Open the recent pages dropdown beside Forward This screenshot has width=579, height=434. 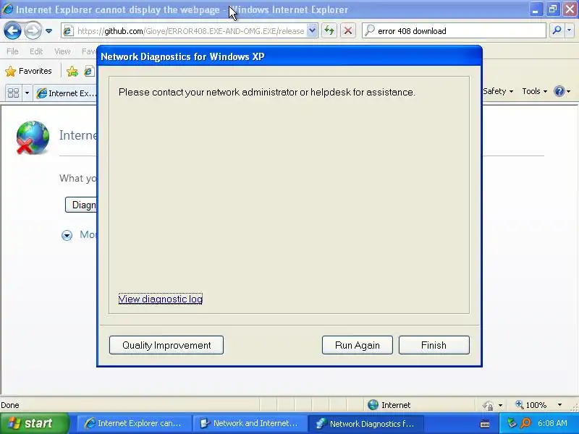click(48, 31)
